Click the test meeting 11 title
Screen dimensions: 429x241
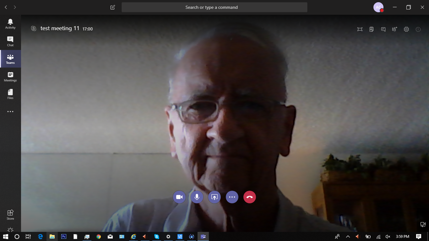60,28
